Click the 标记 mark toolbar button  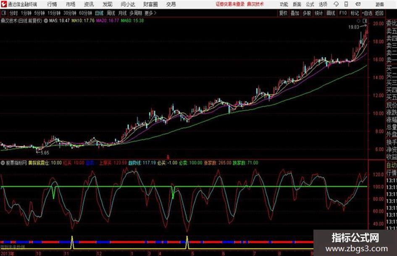point(355,13)
